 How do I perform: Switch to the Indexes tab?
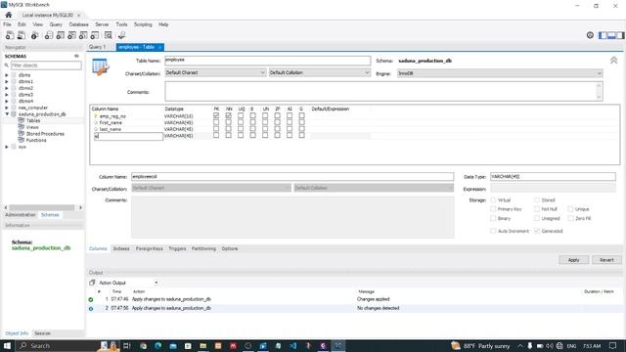point(121,248)
